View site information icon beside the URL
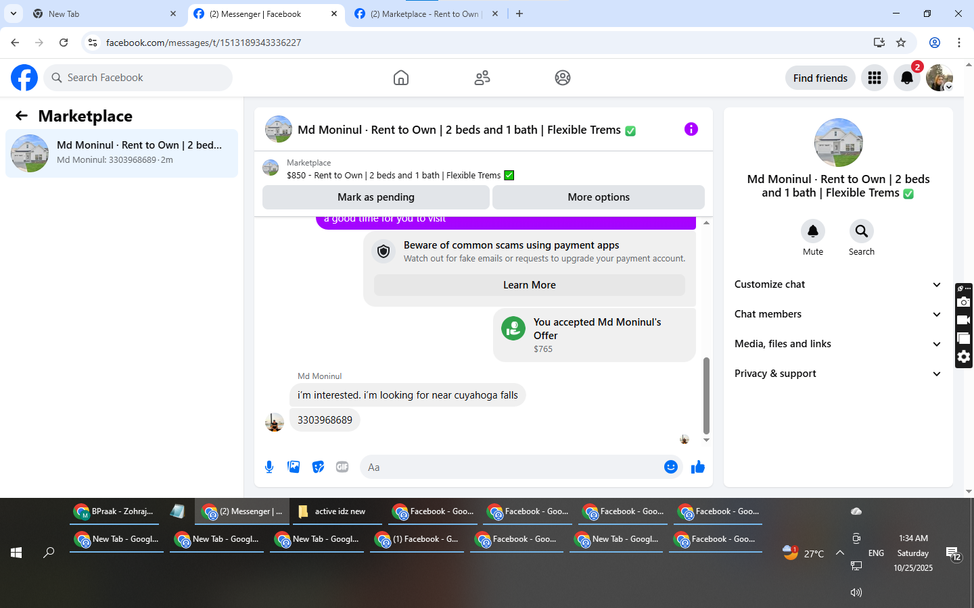This screenshot has height=608, width=974. tap(93, 43)
